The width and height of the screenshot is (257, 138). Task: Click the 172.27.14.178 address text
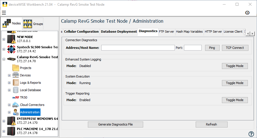coord(27,133)
